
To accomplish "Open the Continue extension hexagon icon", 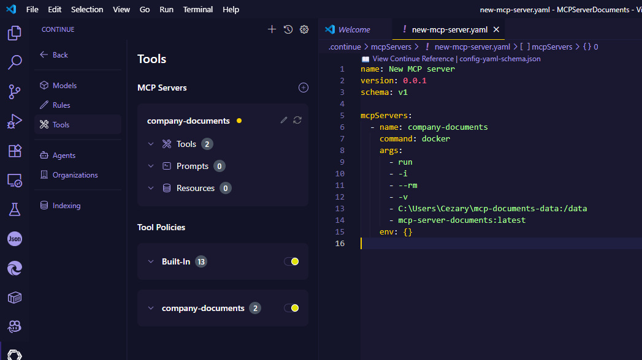I will [x=14, y=354].
